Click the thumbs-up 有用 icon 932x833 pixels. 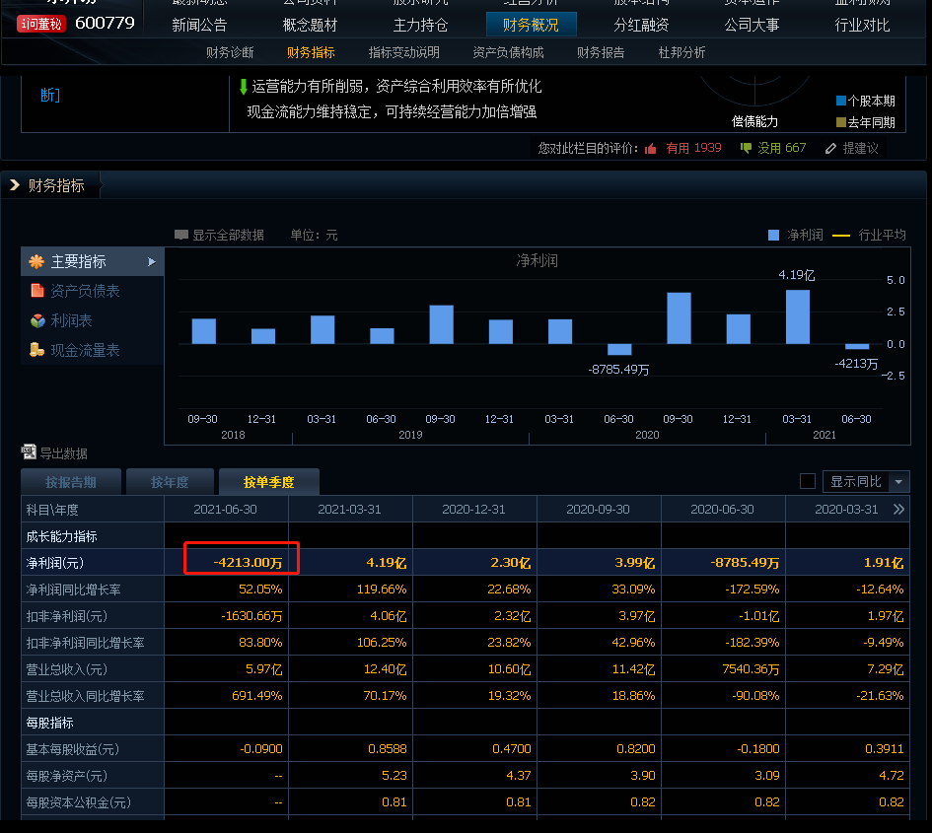[x=651, y=148]
